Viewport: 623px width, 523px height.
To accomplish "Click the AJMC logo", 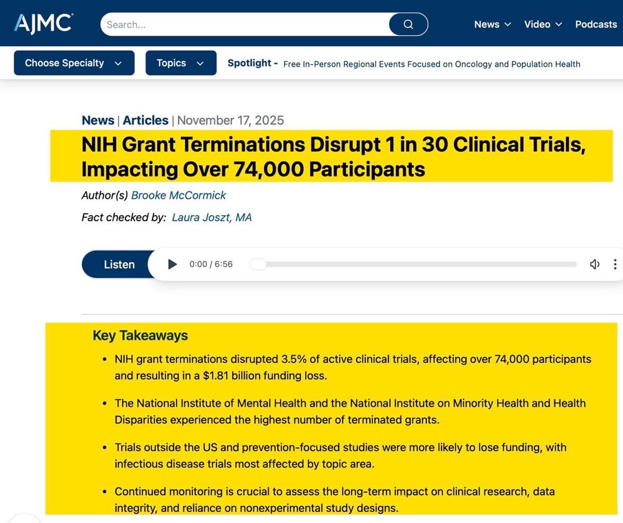I will [43, 23].
